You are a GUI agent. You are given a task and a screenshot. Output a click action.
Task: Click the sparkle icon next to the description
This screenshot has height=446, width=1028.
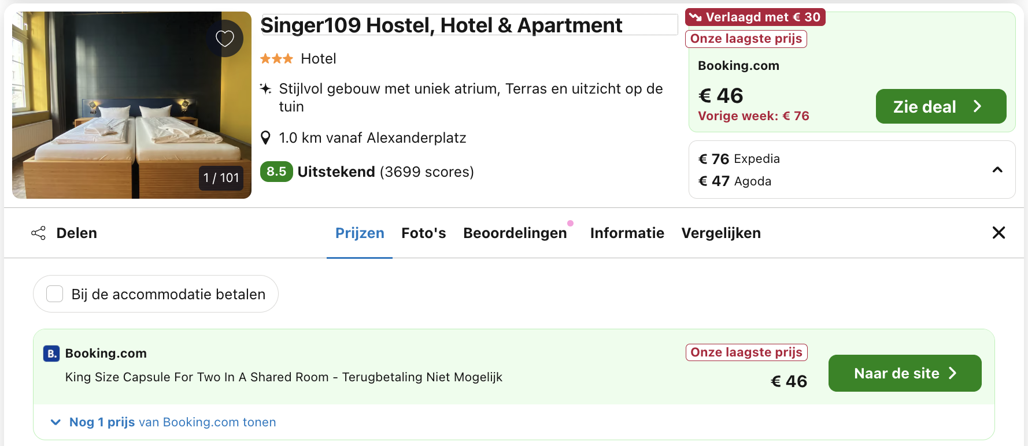tap(265, 88)
